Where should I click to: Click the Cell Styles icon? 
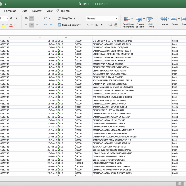[149, 19]
